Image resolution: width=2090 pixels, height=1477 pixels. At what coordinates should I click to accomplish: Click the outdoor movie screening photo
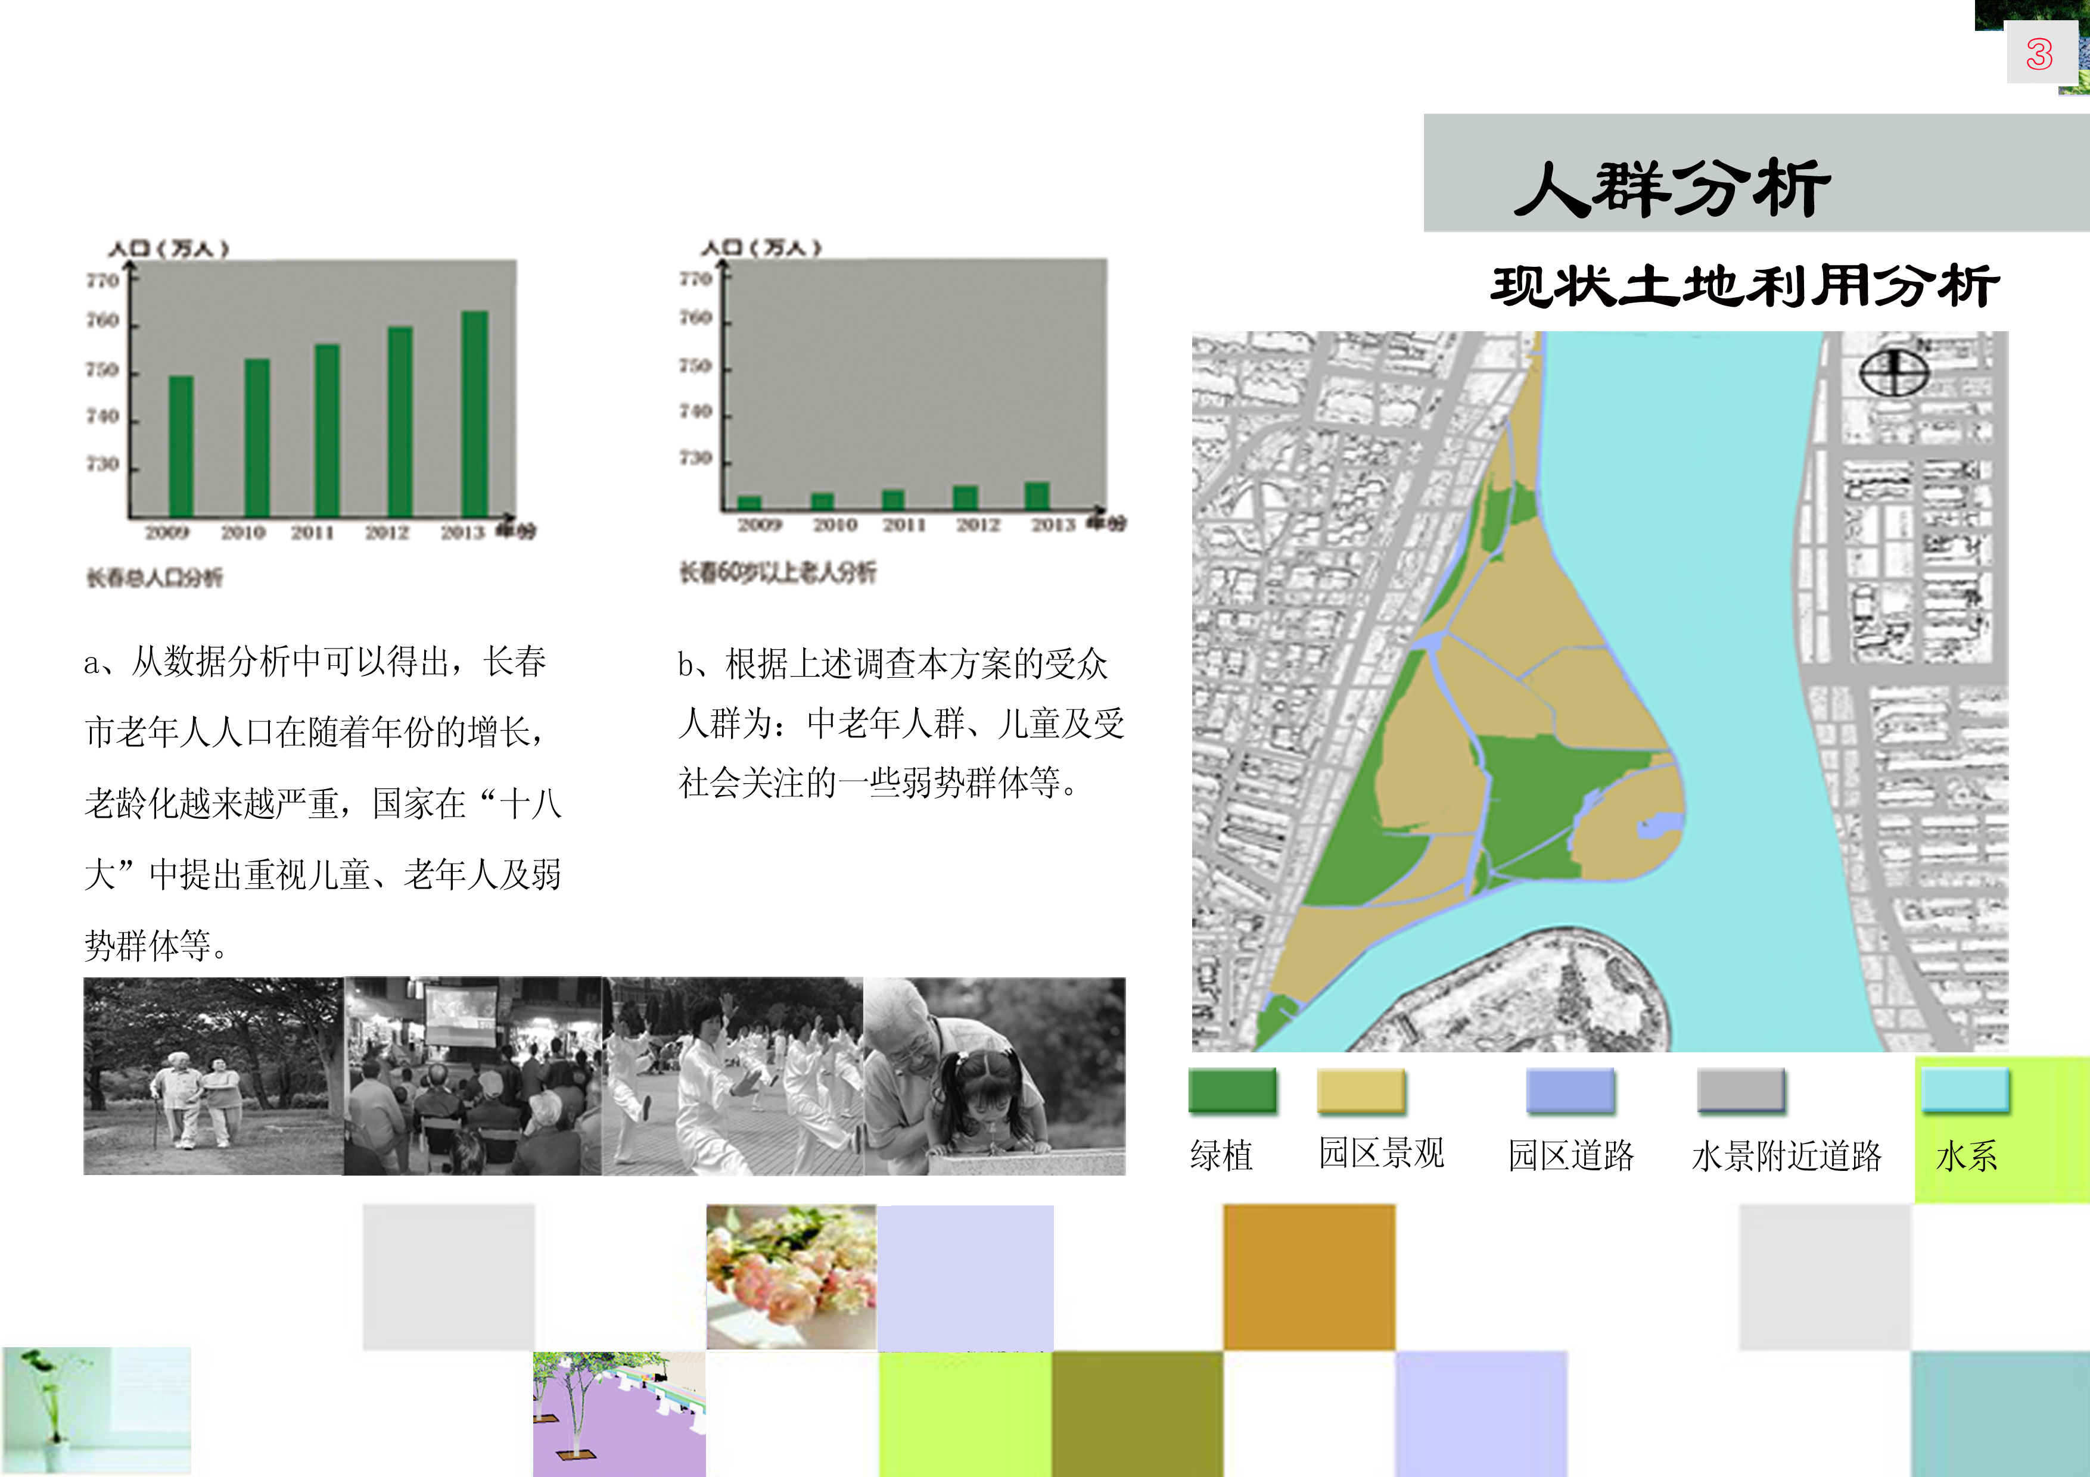472,1076
